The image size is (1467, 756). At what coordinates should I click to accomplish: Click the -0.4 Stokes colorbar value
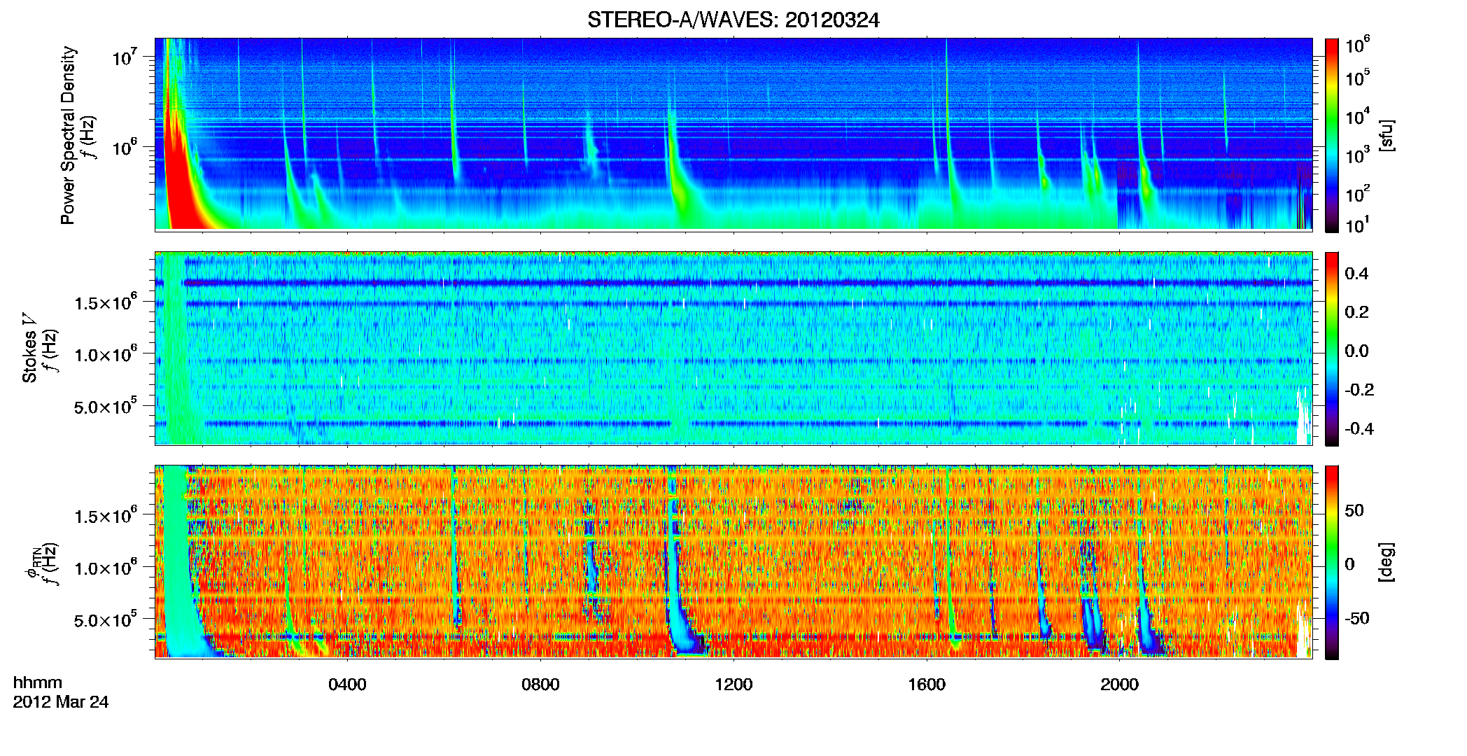coord(1359,428)
